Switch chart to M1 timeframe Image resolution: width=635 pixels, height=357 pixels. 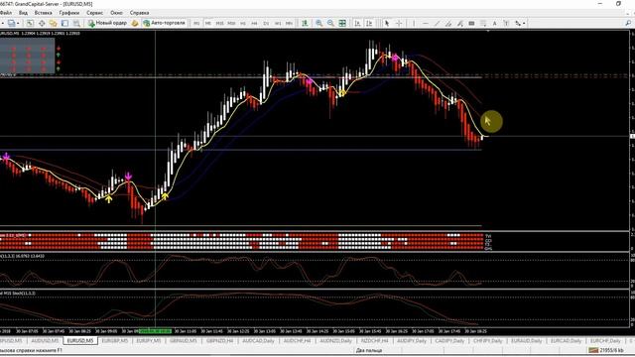(x=196, y=24)
